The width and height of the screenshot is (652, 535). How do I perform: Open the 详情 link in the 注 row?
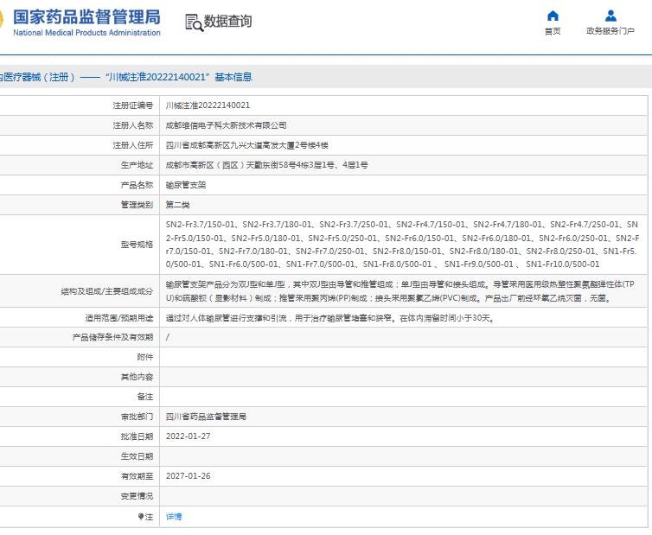174,517
